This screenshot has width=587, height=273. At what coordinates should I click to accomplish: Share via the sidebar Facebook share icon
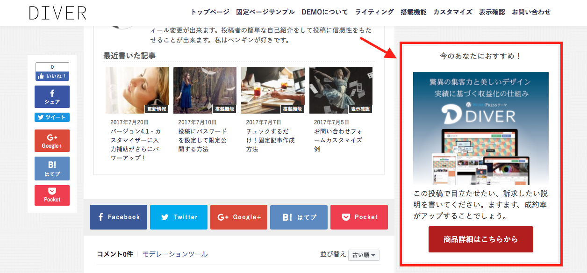pos(52,97)
